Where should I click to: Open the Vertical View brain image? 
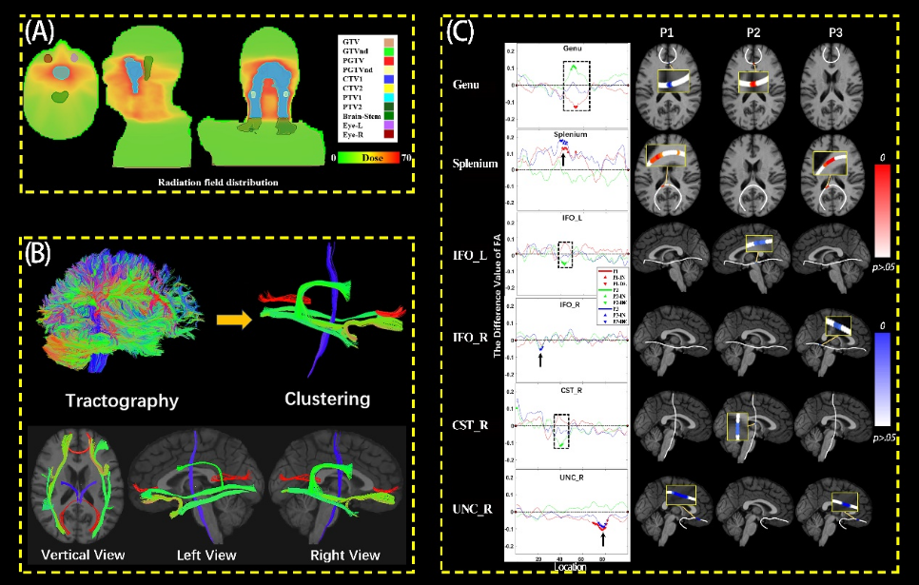79,489
